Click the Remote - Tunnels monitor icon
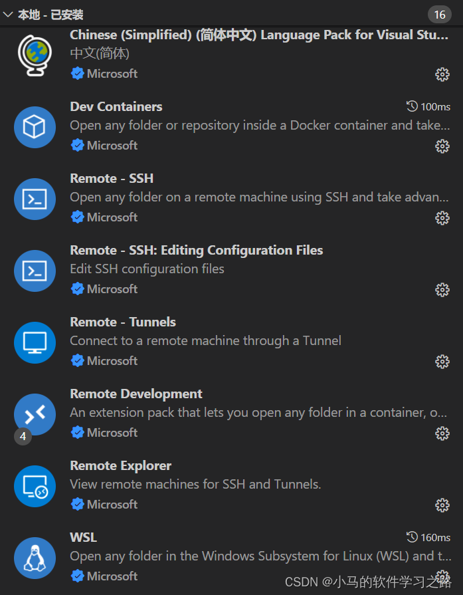 click(x=35, y=342)
